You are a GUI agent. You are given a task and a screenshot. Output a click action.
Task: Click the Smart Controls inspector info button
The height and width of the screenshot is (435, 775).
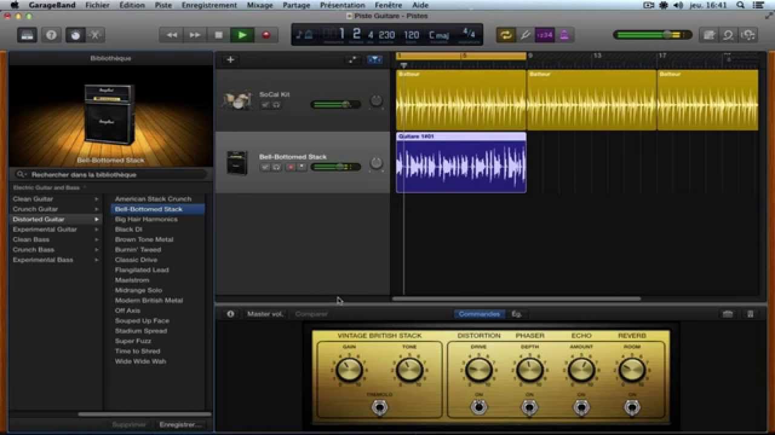click(231, 314)
